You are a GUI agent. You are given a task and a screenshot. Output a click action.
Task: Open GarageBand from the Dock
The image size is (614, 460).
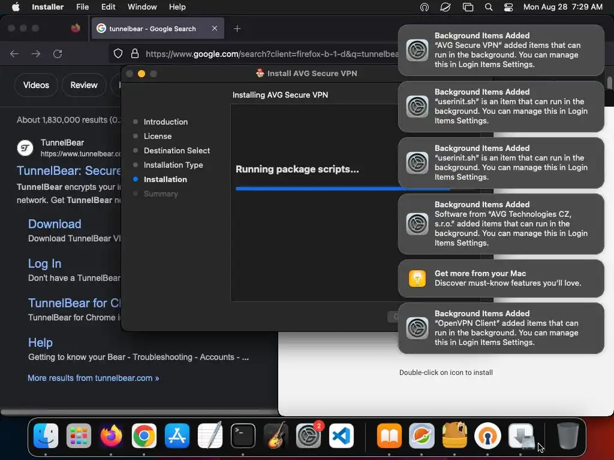(x=276, y=436)
